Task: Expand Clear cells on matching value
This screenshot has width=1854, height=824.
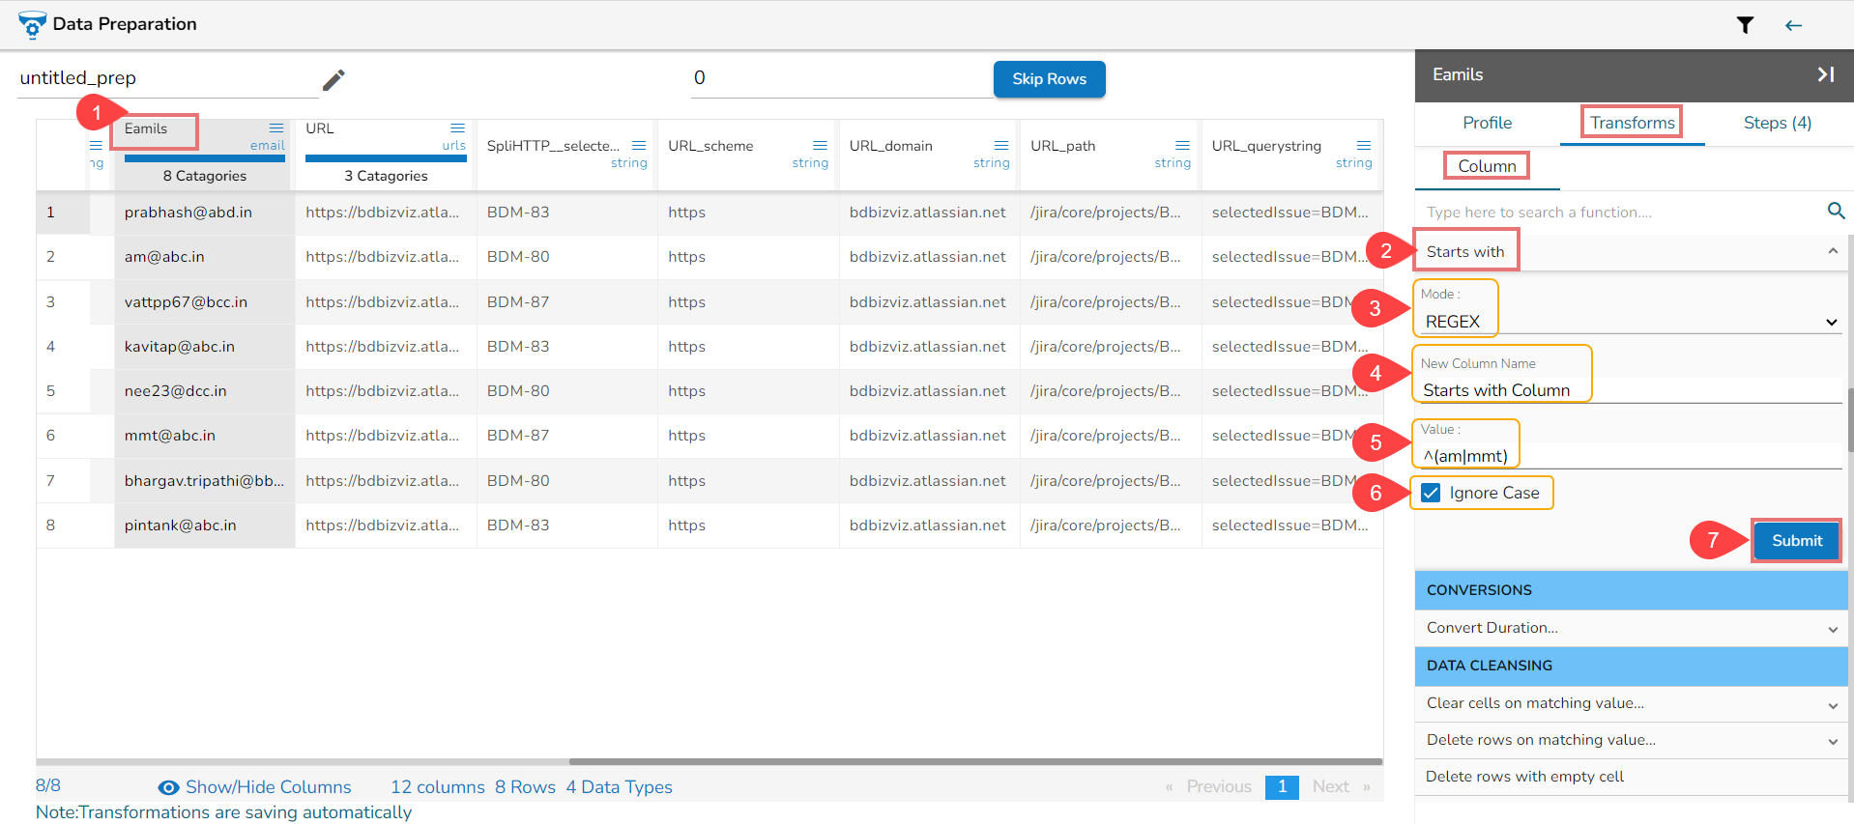Action: [1833, 705]
